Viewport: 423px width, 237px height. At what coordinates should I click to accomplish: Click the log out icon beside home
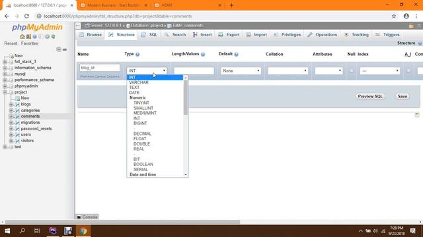click(28, 37)
